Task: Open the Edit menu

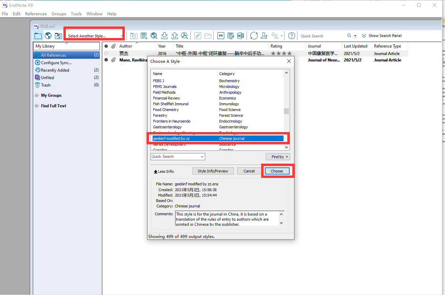Action: (x=17, y=14)
